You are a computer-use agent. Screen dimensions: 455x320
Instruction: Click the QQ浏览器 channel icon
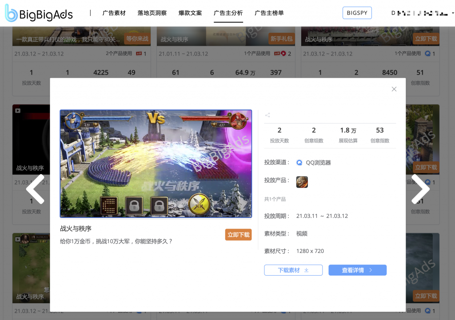pos(299,162)
